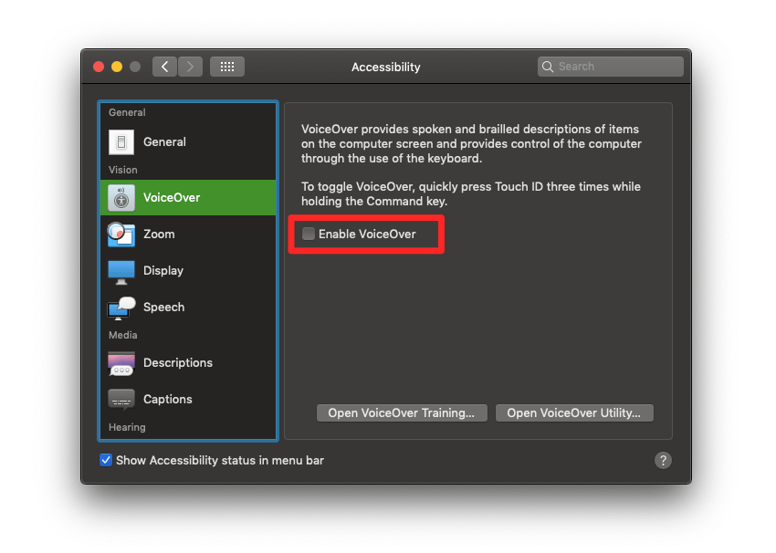This screenshot has width=776, height=553.
Task: Click the Captions icon in sidebar
Action: click(x=121, y=400)
